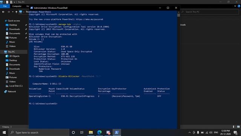Open Quick access in File Explorer sidebar

[x=12, y=21]
